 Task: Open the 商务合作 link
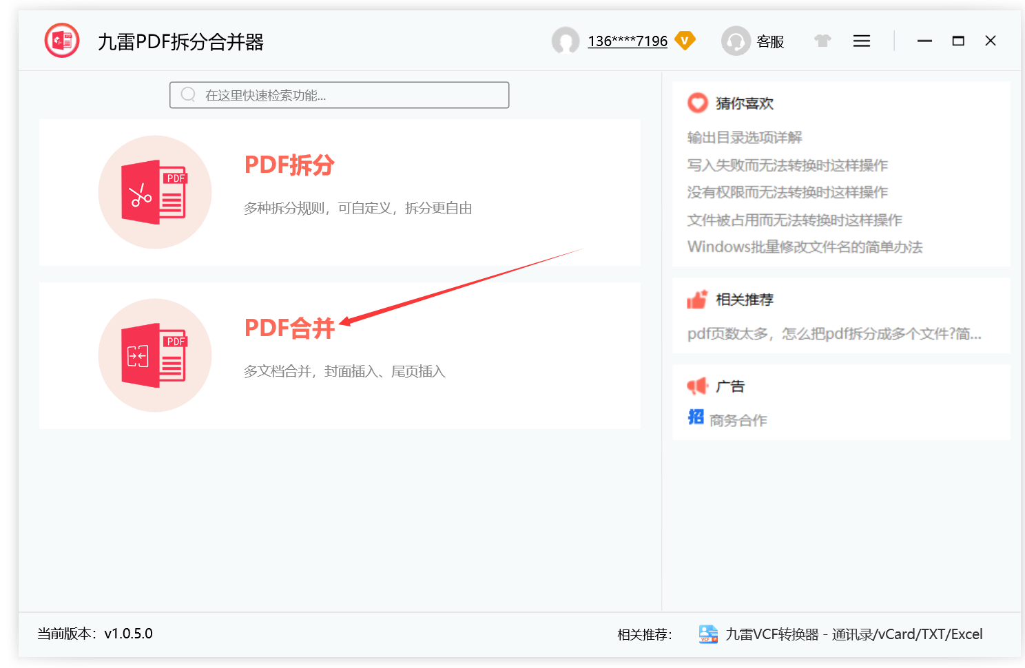click(x=738, y=421)
